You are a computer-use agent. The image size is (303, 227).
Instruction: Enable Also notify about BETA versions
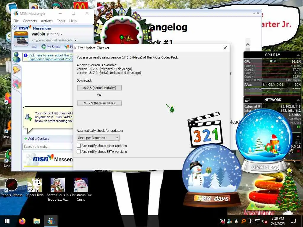coord(79,152)
